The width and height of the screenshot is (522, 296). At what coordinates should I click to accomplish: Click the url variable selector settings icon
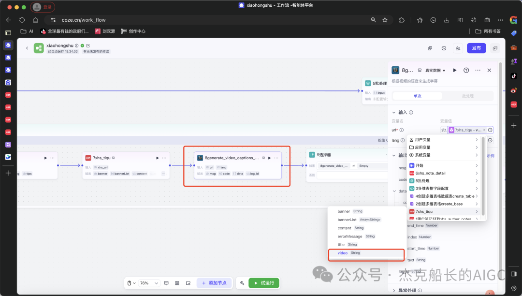490,130
